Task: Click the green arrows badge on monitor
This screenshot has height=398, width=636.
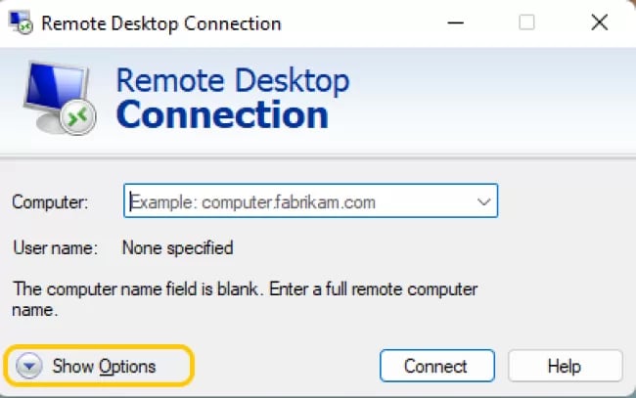Action: pyautogui.click(x=78, y=117)
